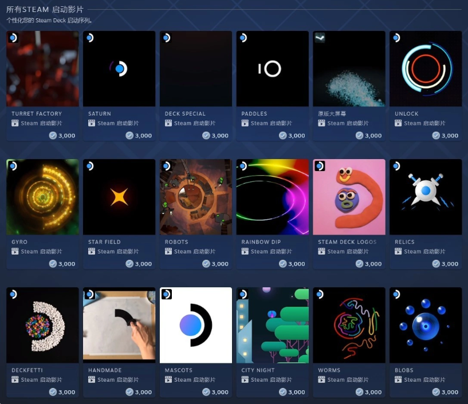Open the Relics title link
Screen dimensions: 468x404
coord(404,242)
